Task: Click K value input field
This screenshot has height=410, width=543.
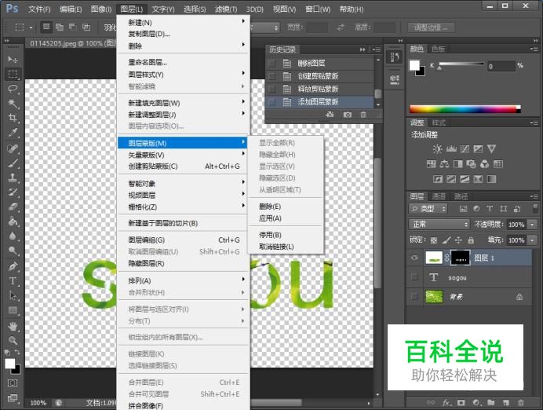Action: [501, 66]
